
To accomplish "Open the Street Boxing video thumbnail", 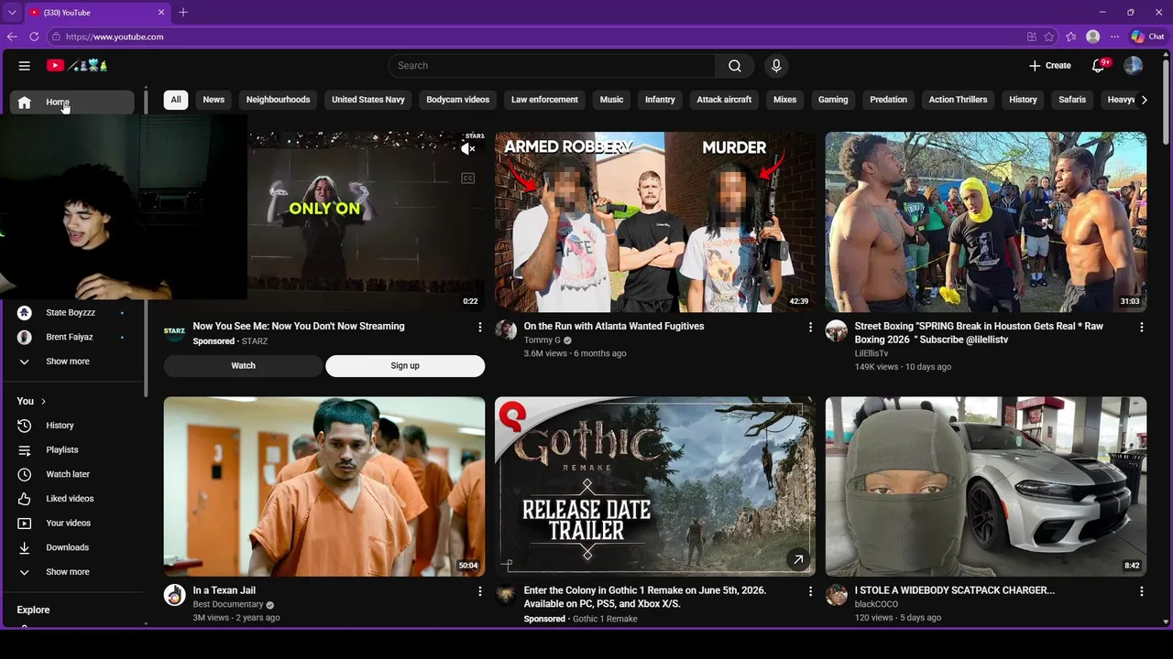I will [985, 222].
